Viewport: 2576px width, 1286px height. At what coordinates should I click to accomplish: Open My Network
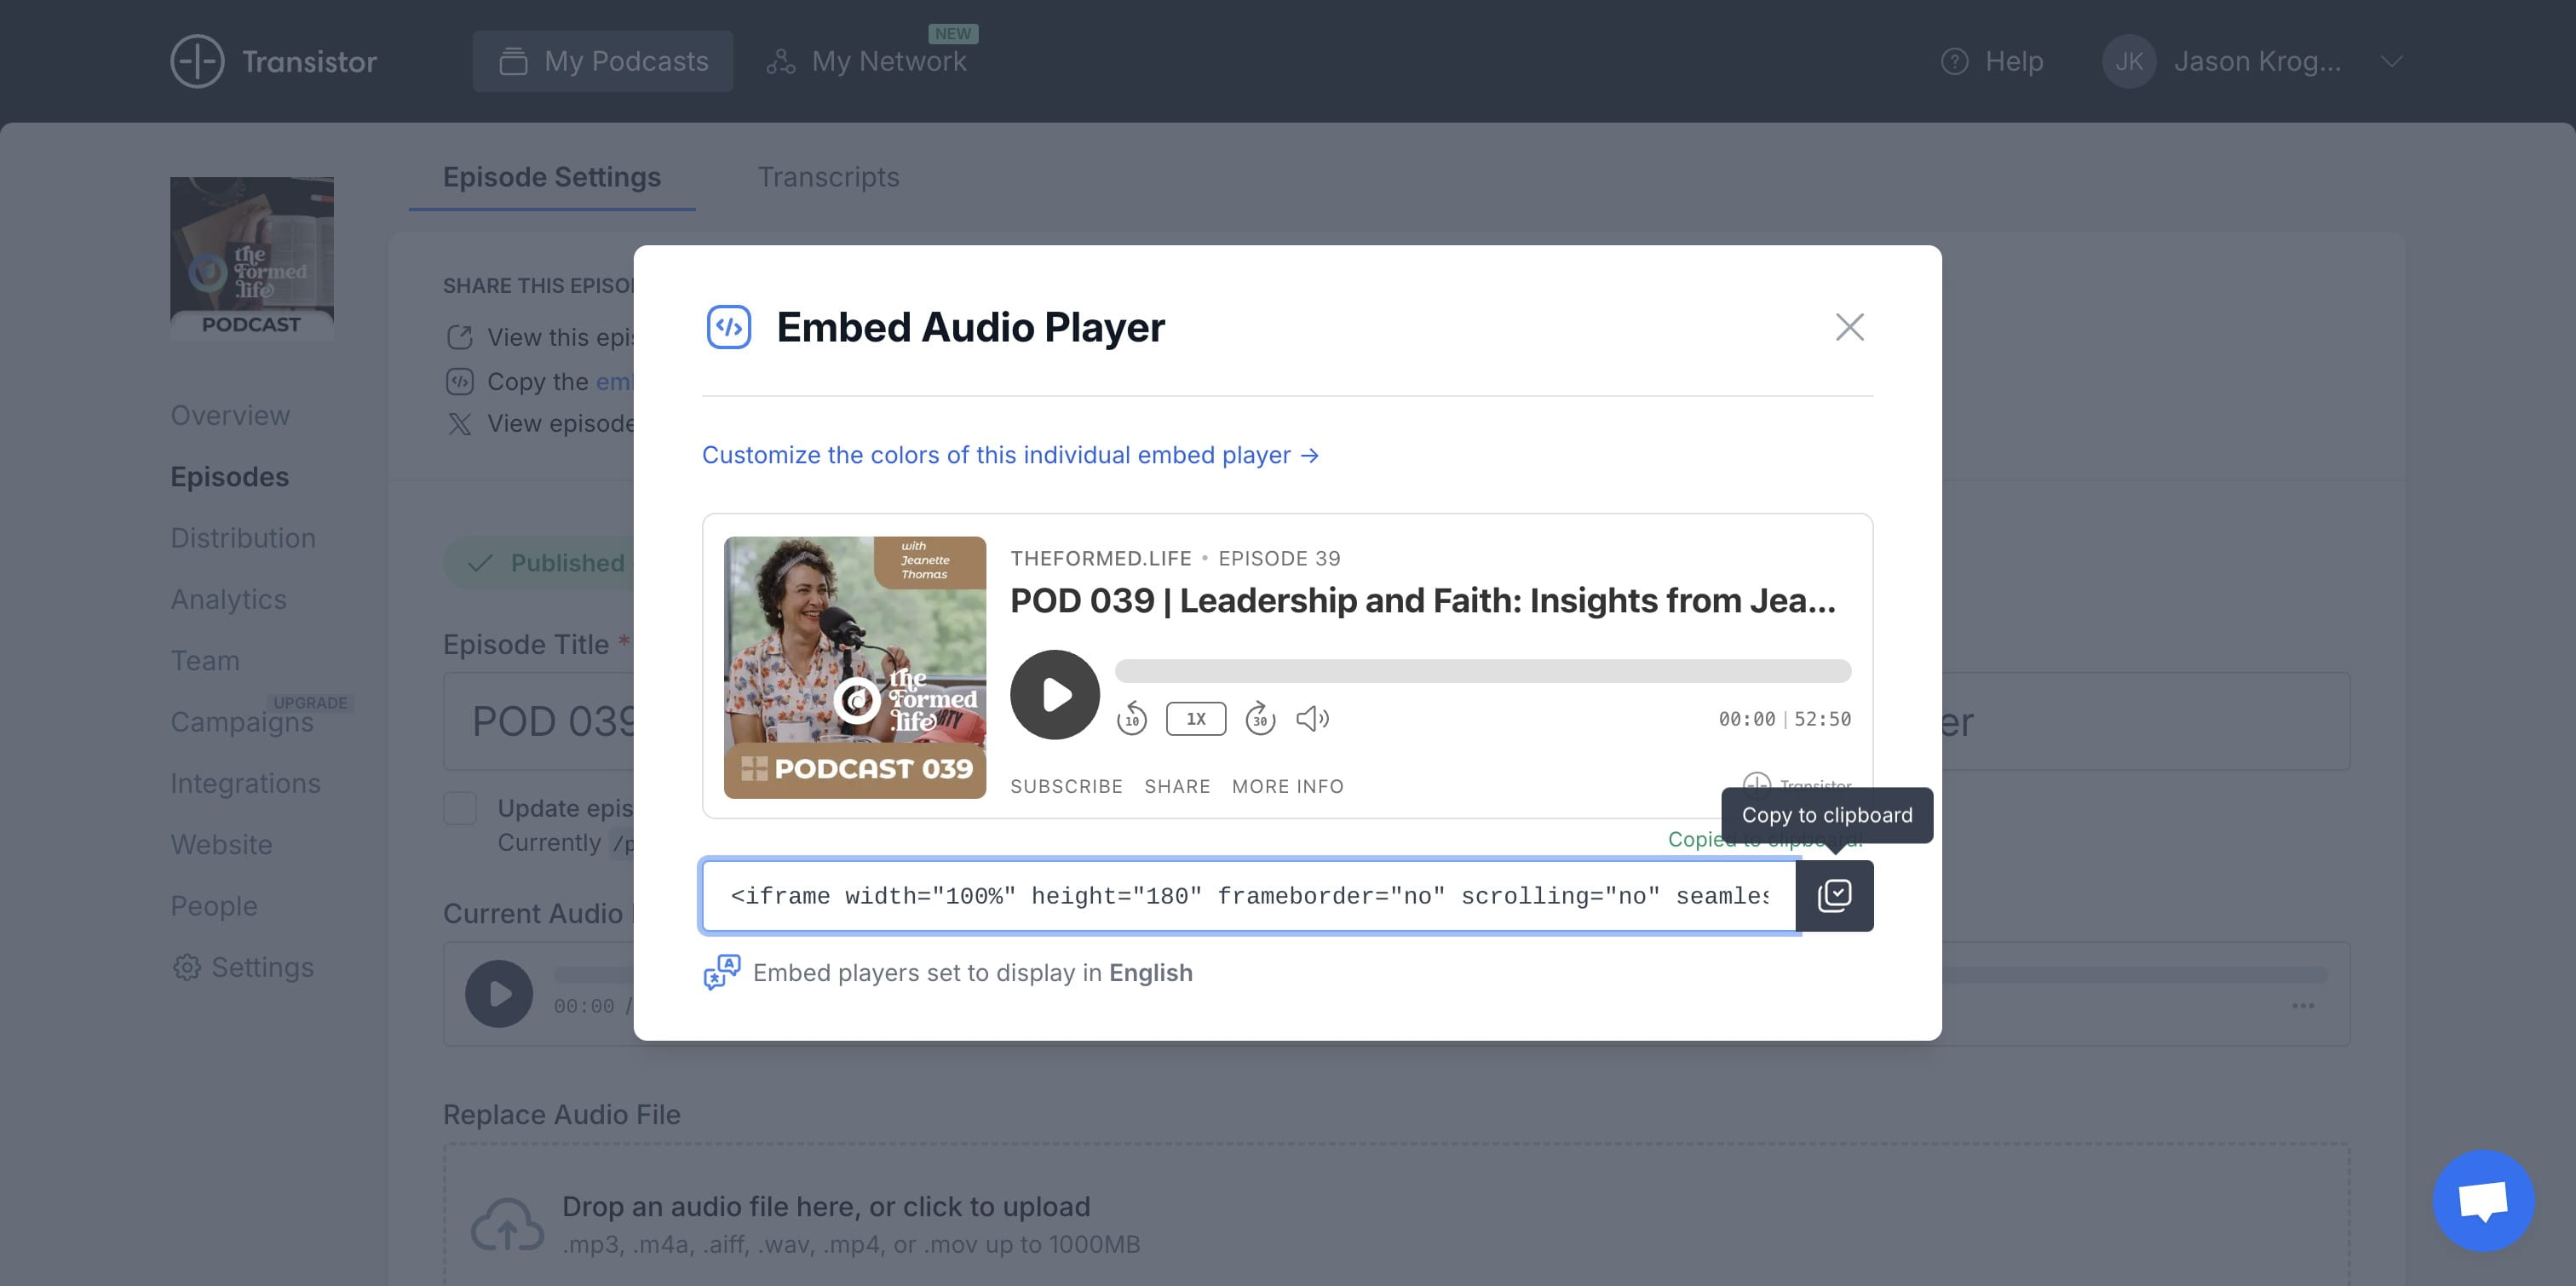point(867,61)
